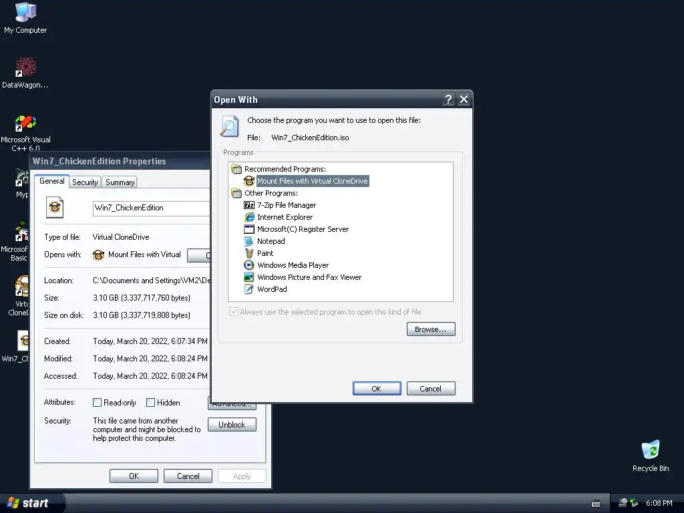
Task: Click the Other Programs folder icon
Action: click(x=236, y=193)
